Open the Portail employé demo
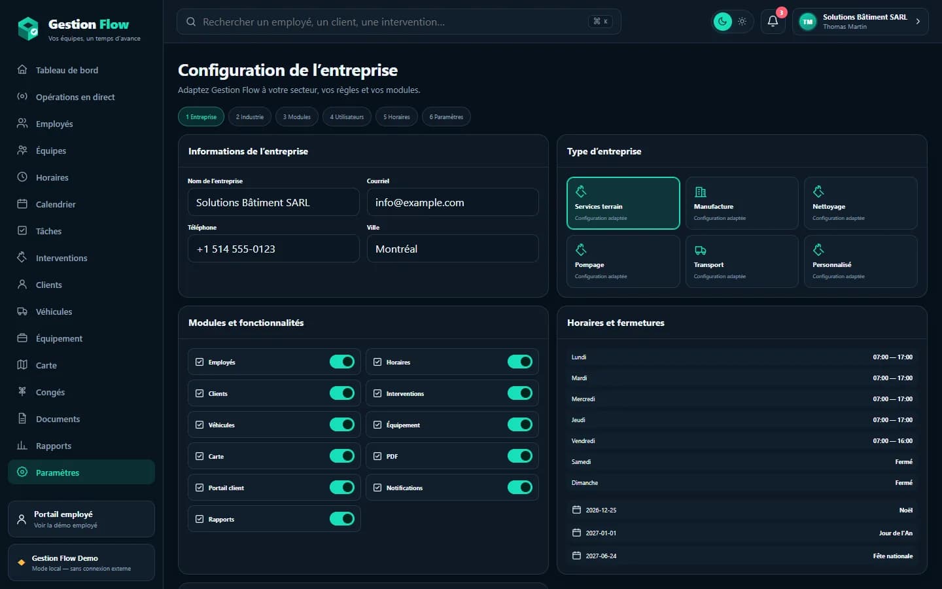 coord(81,519)
